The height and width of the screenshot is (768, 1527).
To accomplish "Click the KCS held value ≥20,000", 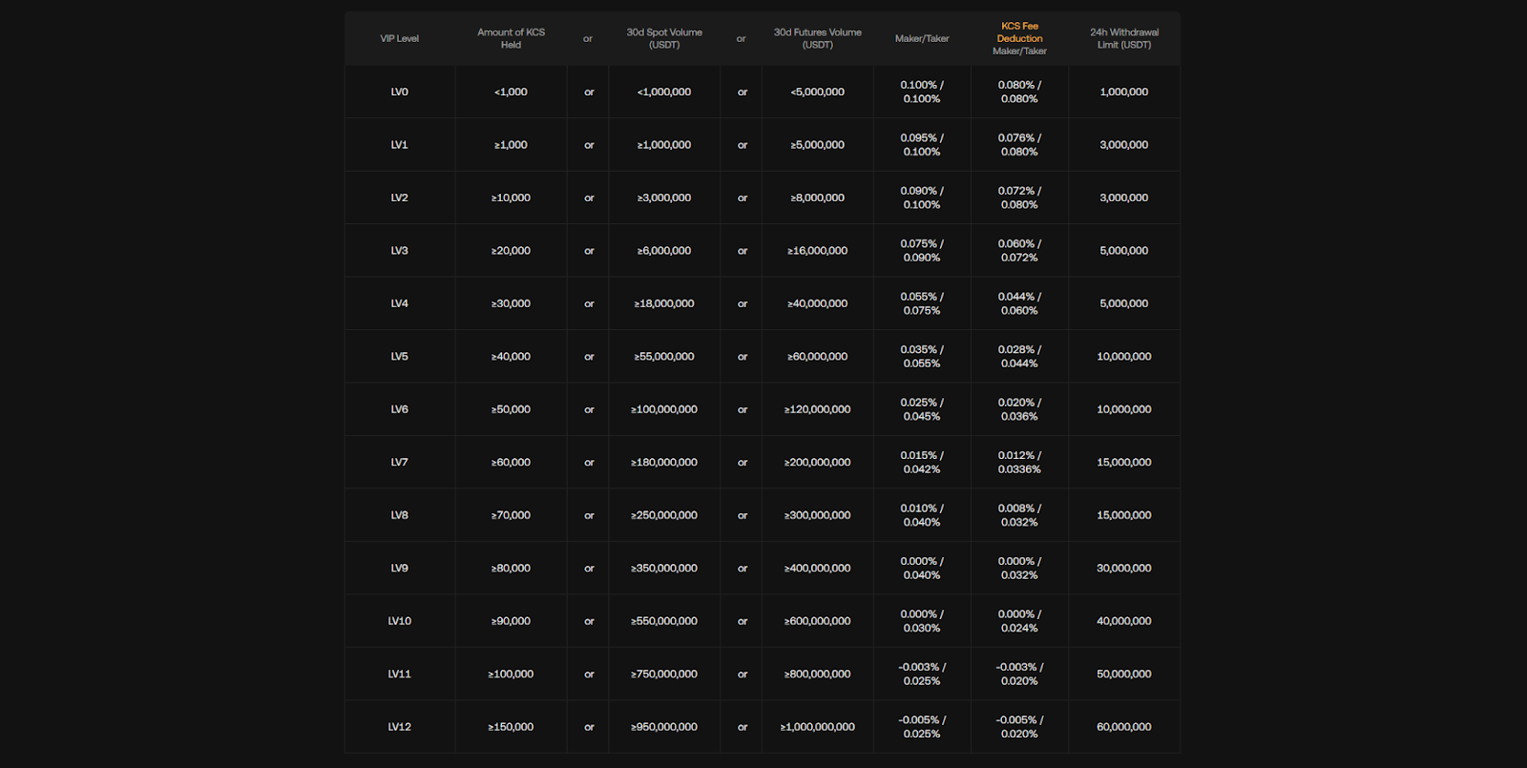I will (511, 251).
